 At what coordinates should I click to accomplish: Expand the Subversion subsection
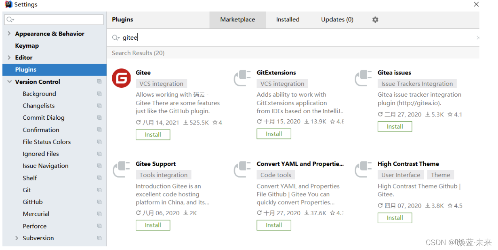click(17, 238)
